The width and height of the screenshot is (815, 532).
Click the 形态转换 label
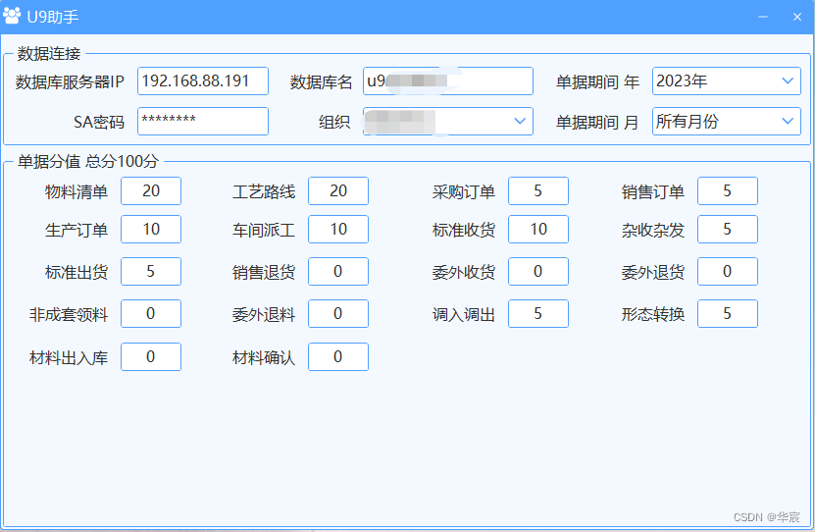click(x=653, y=315)
